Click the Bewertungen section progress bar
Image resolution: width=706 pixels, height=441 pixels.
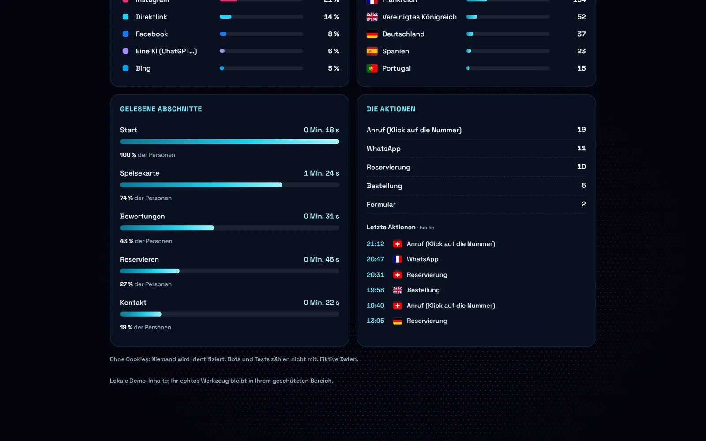[229, 228]
